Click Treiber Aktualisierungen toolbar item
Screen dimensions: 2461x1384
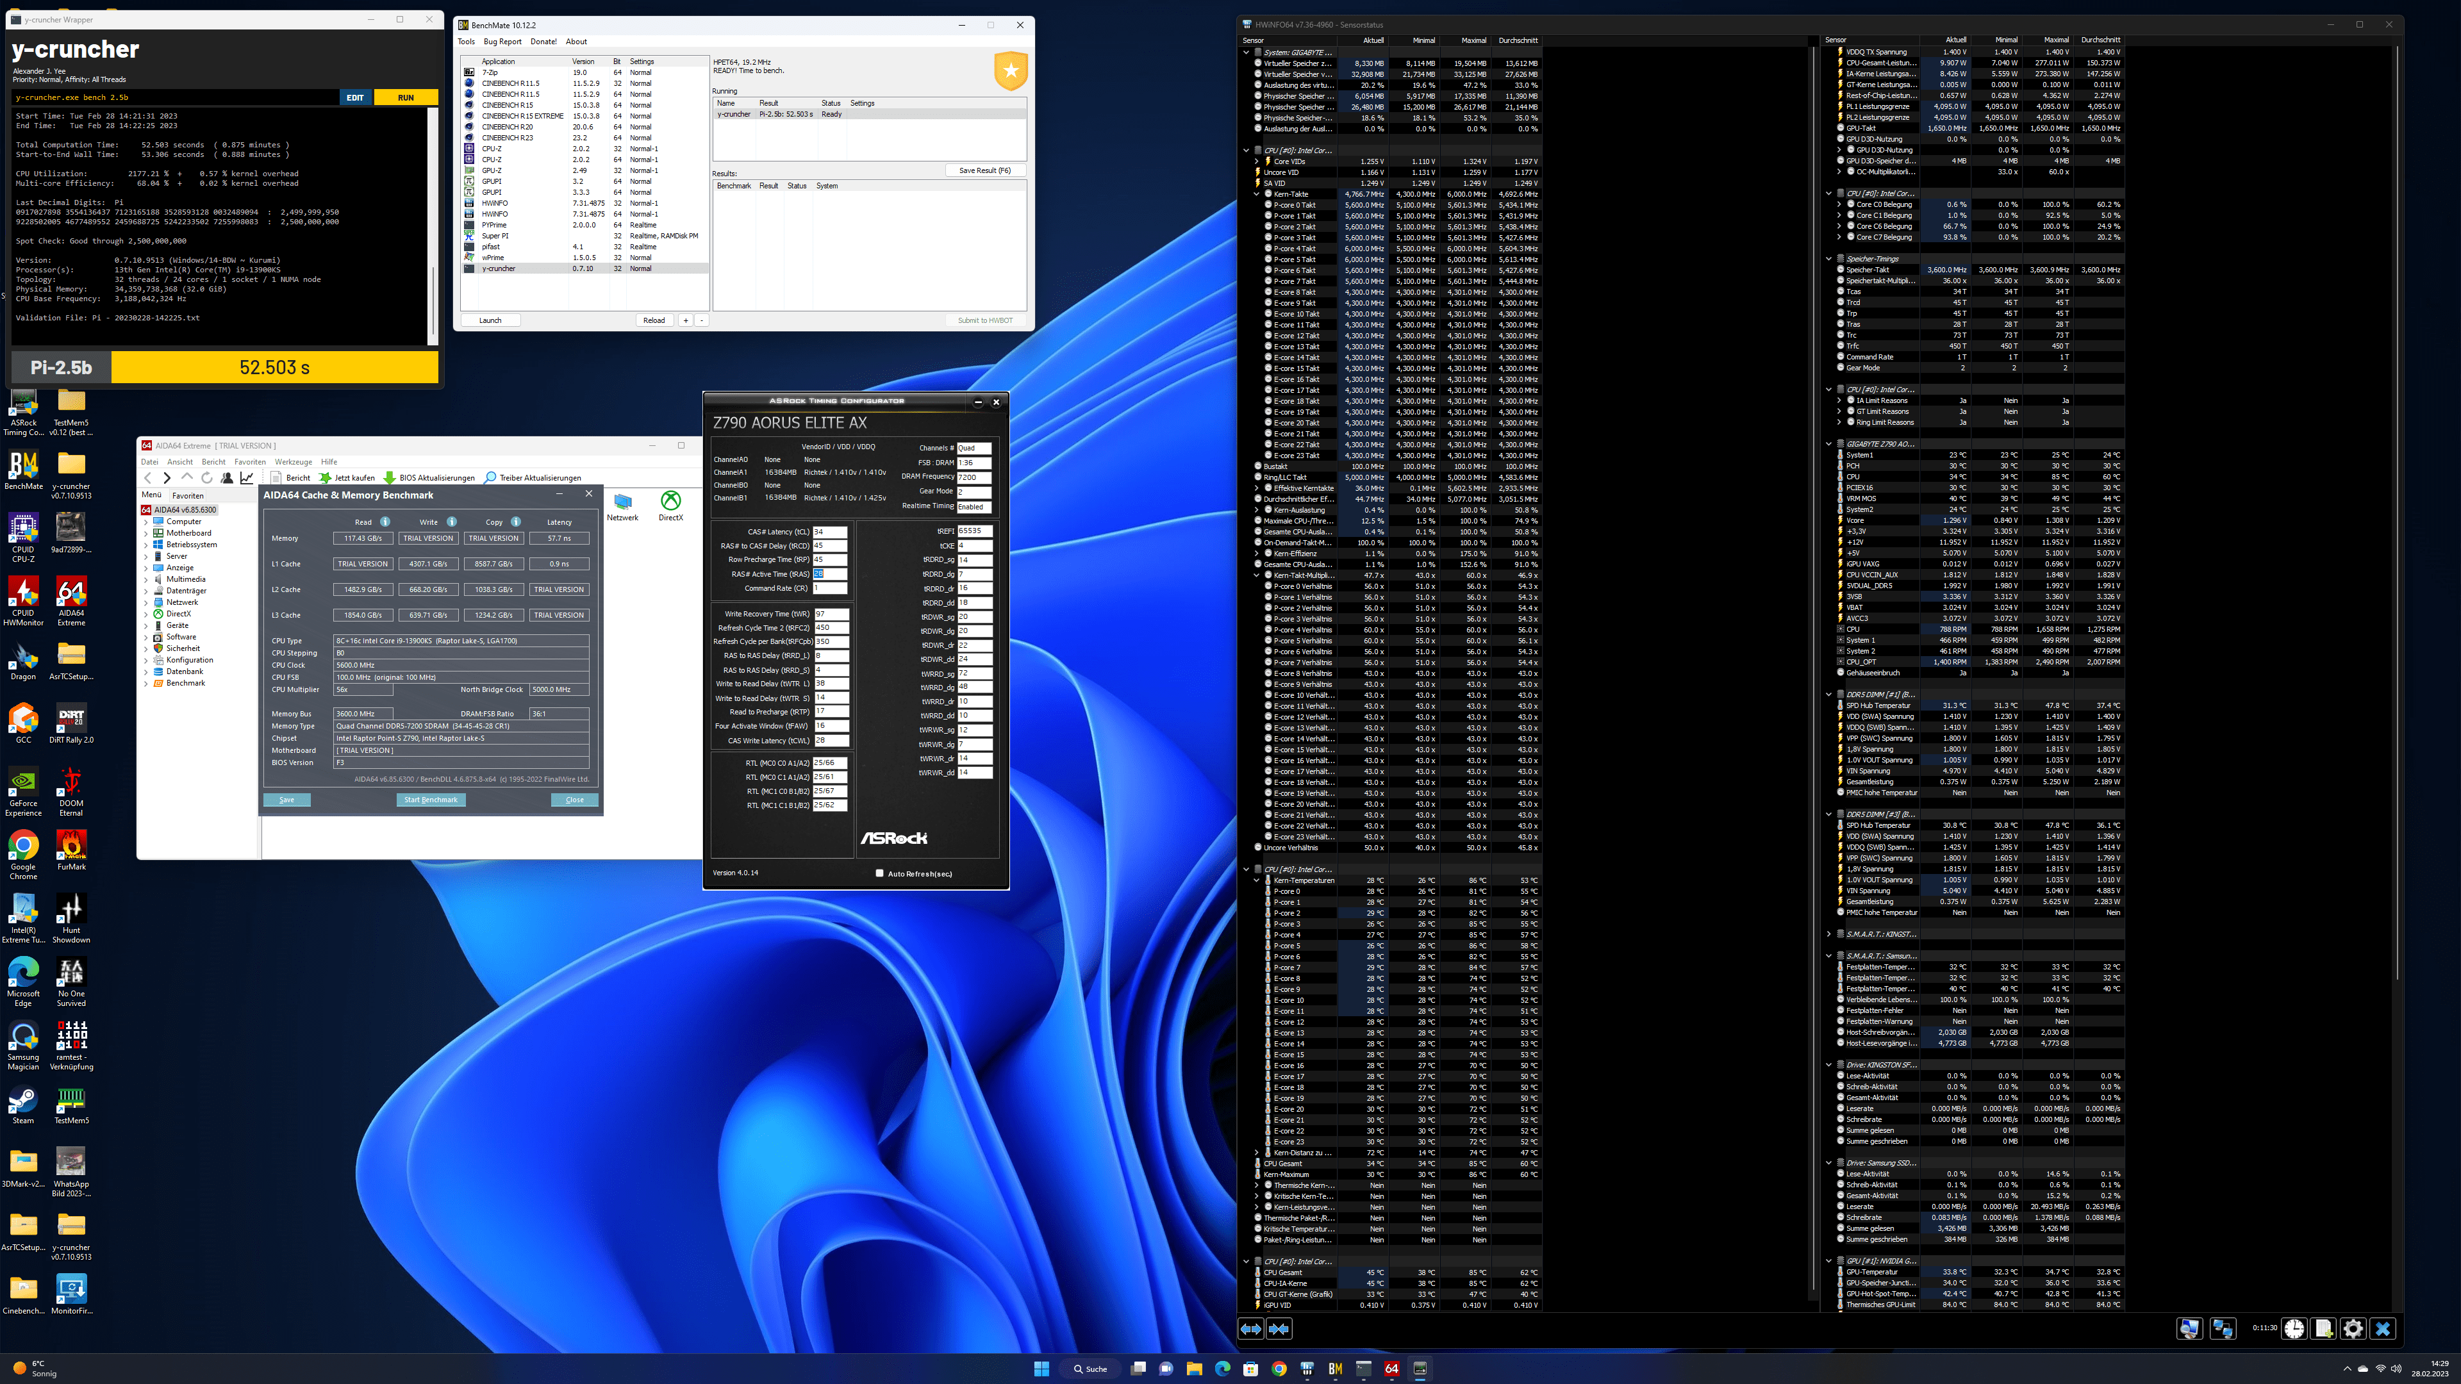point(533,477)
